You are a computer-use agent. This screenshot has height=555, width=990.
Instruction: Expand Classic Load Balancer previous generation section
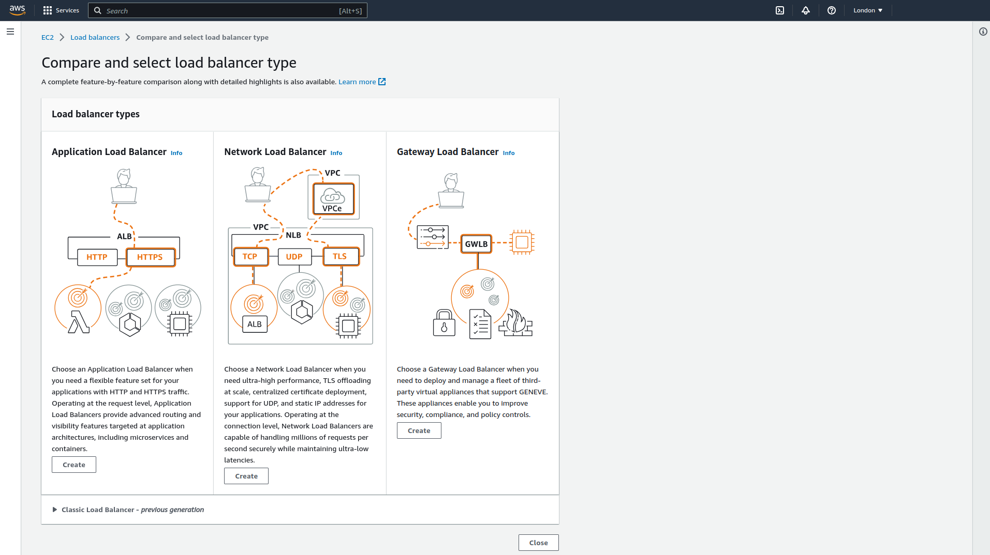(x=128, y=510)
